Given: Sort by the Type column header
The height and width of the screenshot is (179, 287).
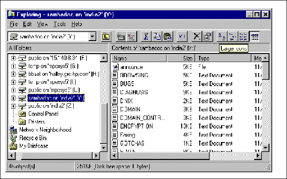Looking at the screenshot, I should point(223,58).
